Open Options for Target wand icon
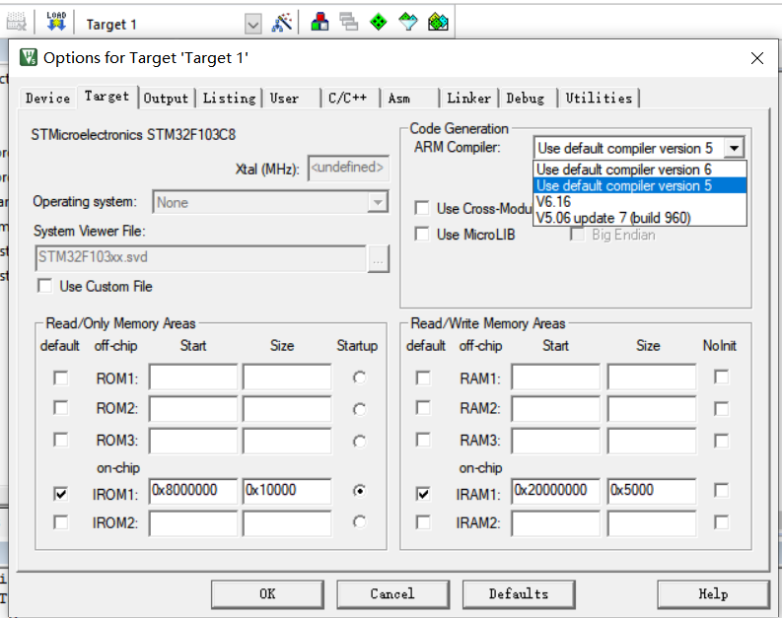Image resolution: width=782 pixels, height=618 pixels. coord(282,23)
